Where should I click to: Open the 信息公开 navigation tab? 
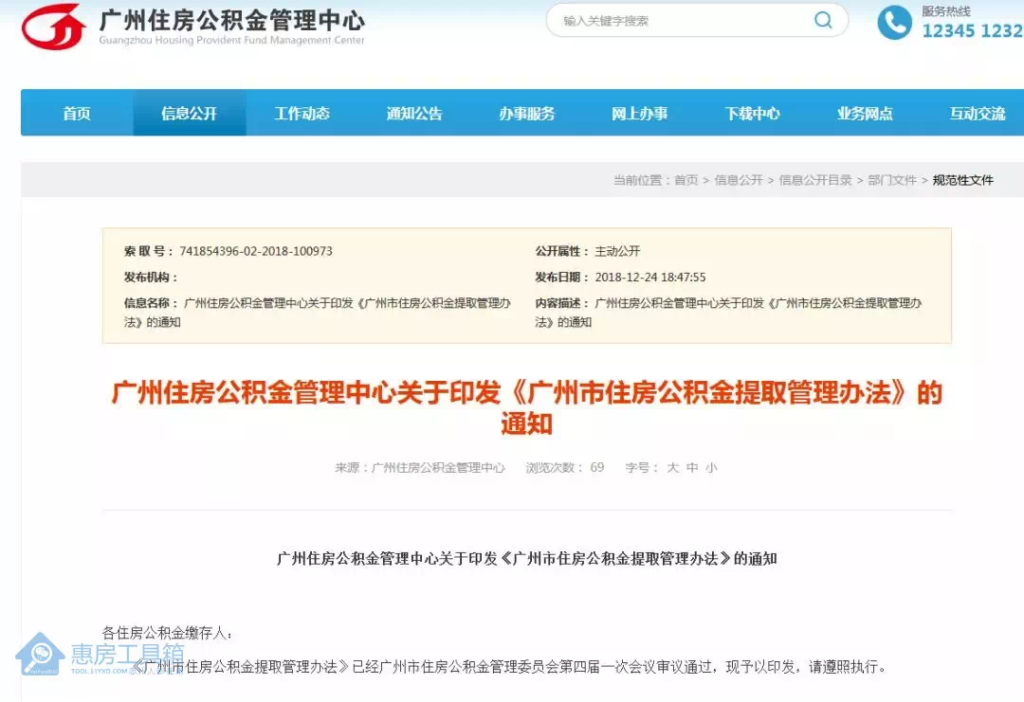190,114
